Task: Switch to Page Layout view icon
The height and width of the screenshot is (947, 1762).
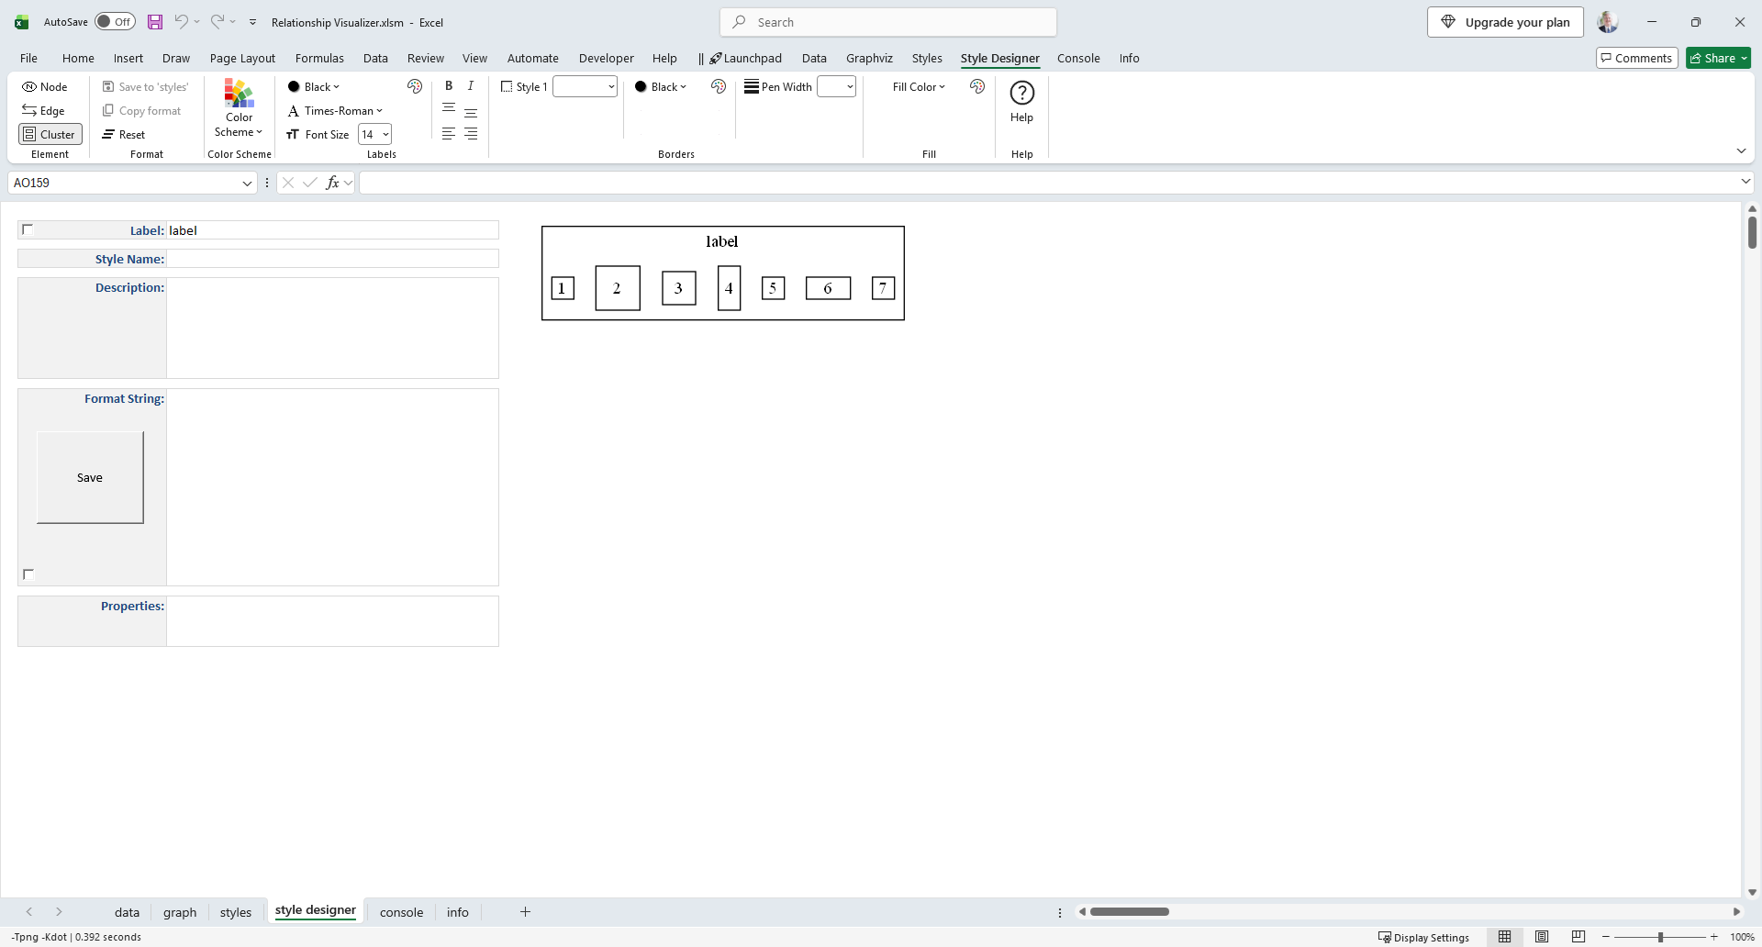Action: point(1542,937)
